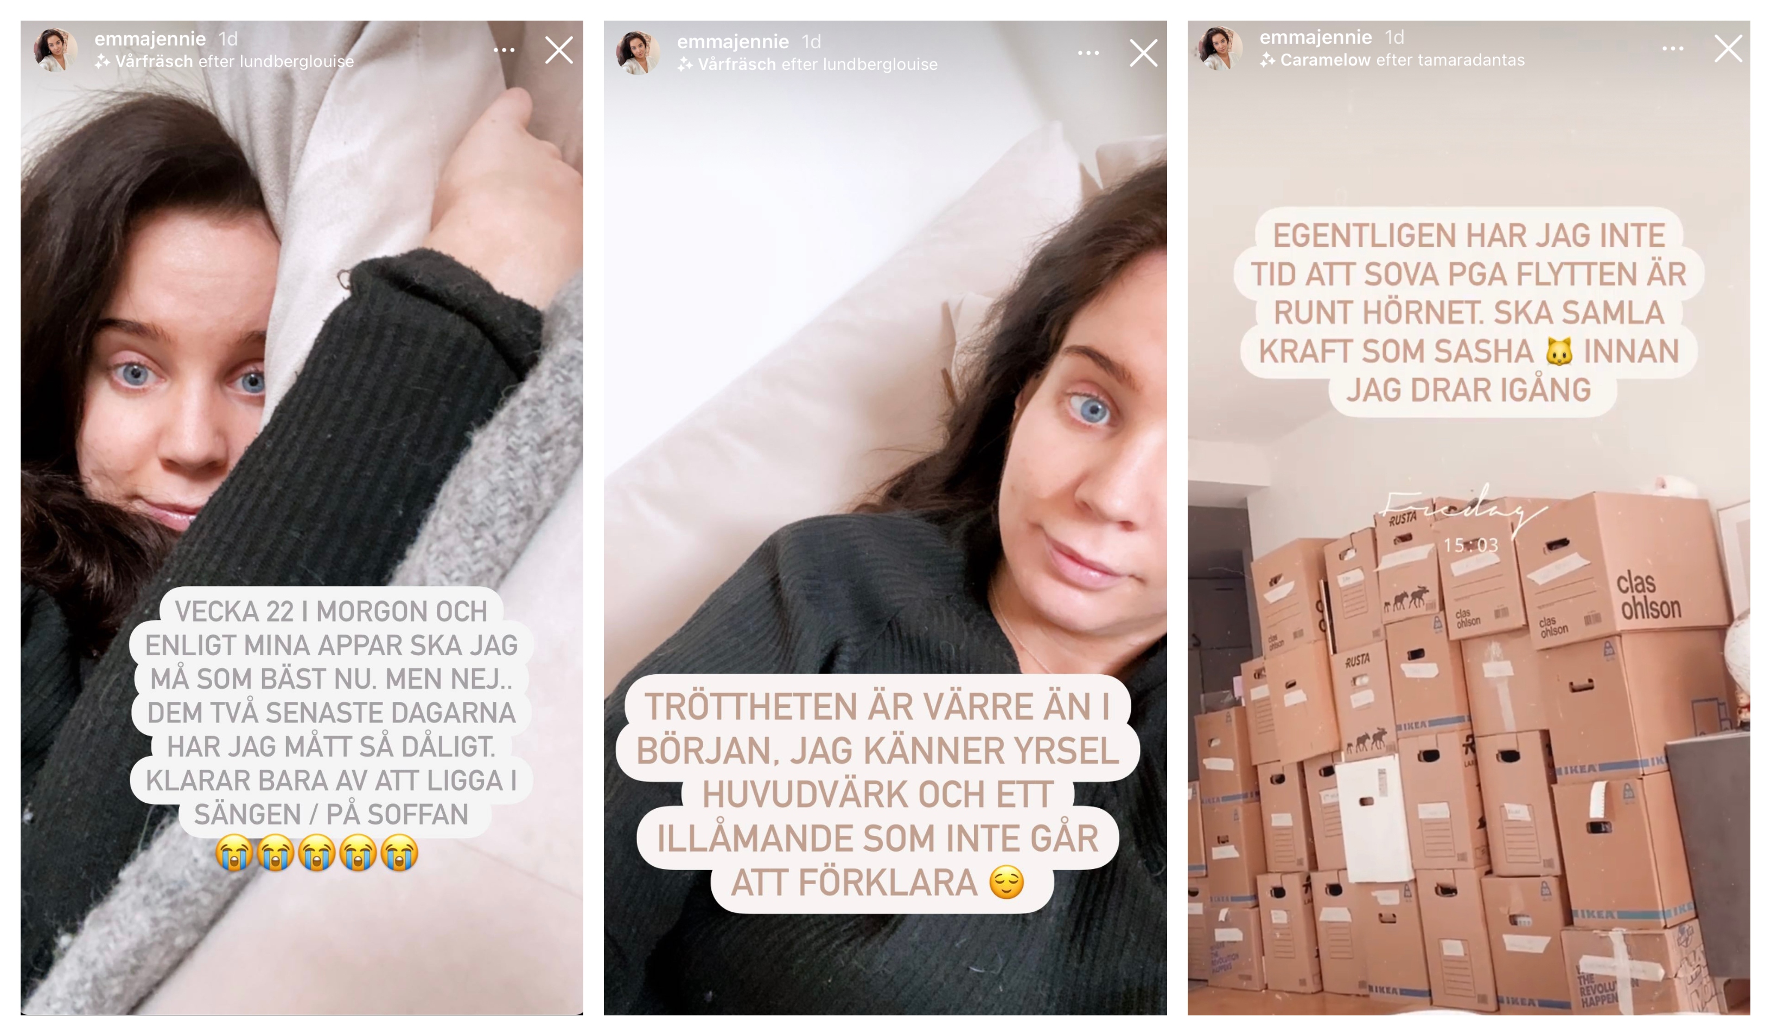
Task: Open the three-dot menu on the moving boxes story
Action: click(1673, 48)
